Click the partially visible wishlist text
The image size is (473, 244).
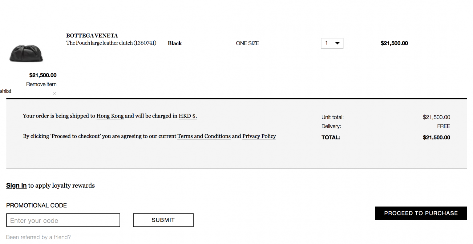tap(6, 91)
